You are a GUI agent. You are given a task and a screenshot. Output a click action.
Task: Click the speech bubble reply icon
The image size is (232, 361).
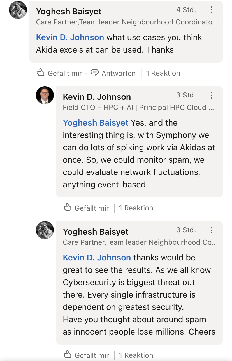pos(95,73)
